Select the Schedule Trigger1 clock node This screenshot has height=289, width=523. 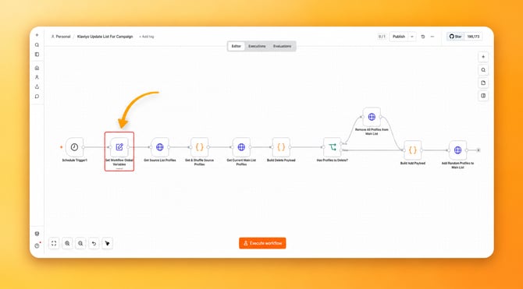74,147
